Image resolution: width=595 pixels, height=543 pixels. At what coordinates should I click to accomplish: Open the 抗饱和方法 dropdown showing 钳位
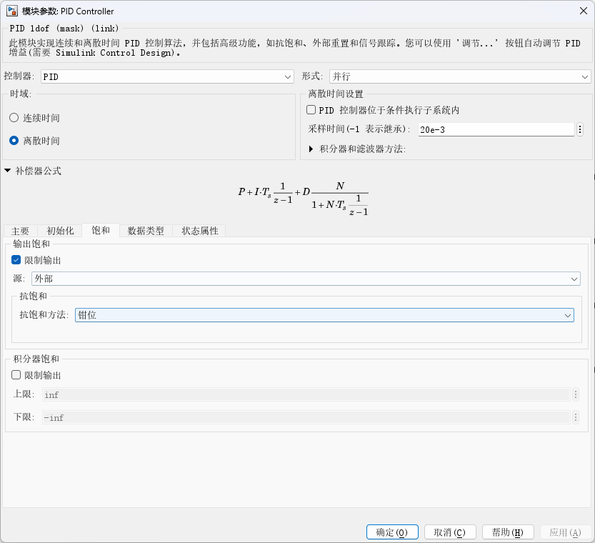point(324,314)
